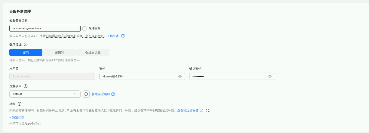Hide password using eye icon in 密码 field
Image resolution: width=369 pixels, height=133 pixels.
click(x=180, y=76)
